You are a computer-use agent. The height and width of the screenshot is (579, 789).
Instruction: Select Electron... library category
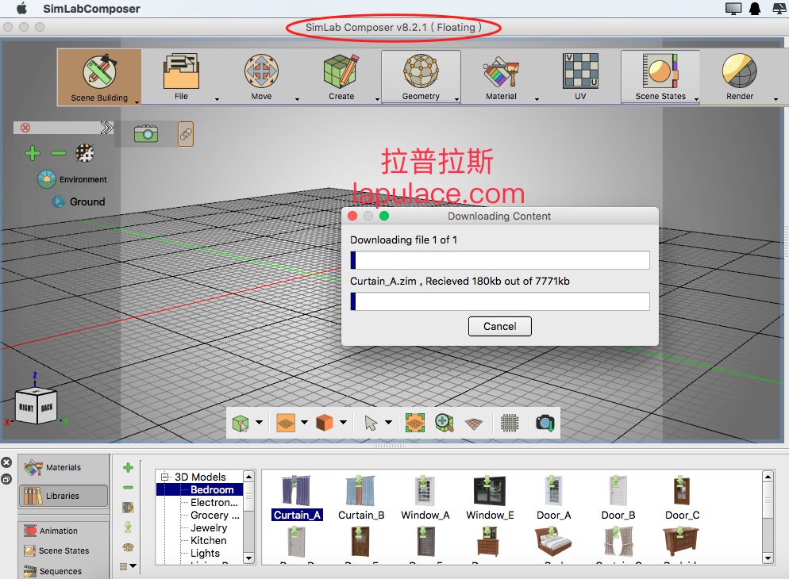214,502
